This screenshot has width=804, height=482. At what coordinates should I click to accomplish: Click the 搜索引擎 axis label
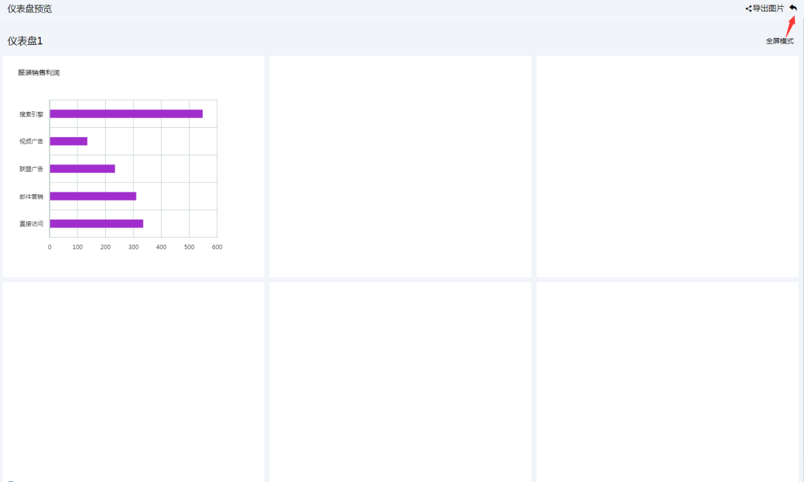(32, 114)
